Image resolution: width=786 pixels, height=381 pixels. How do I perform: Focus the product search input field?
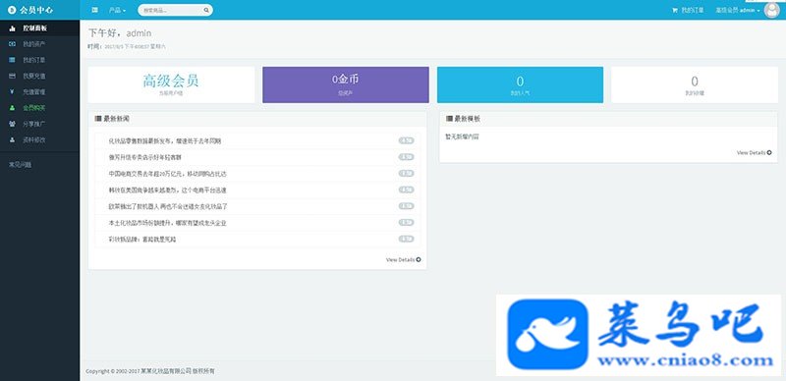[171, 10]
